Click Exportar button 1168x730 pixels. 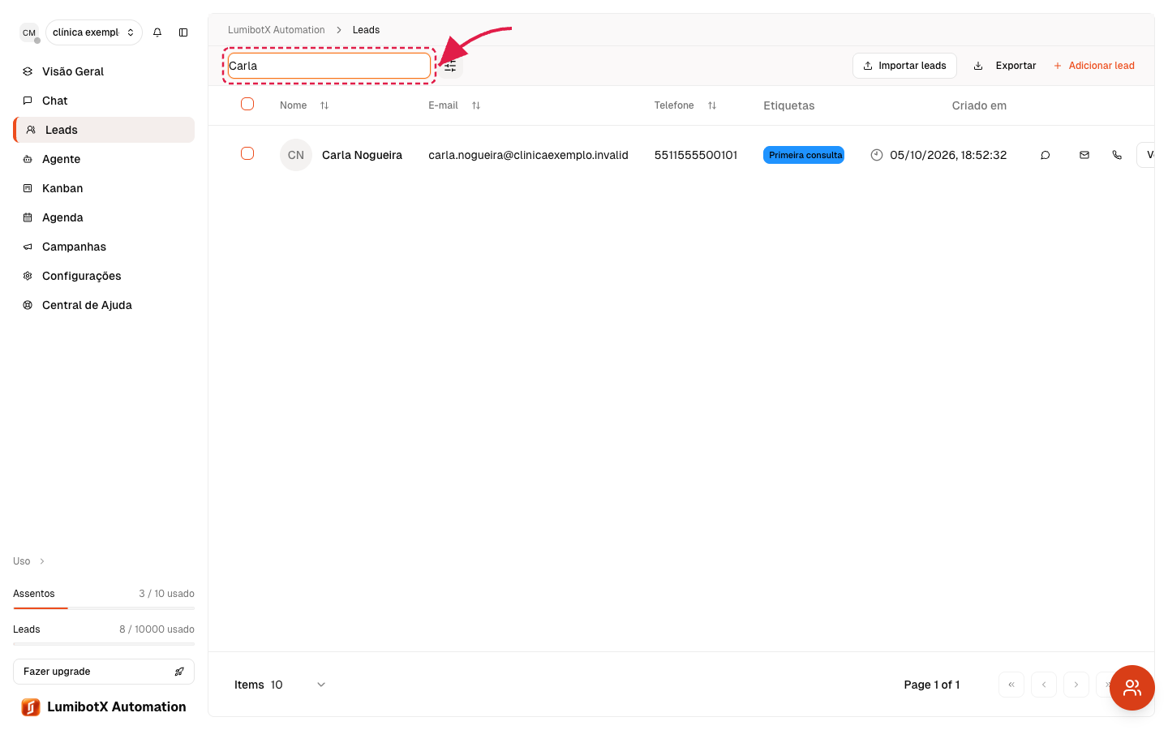point(1005,66)
